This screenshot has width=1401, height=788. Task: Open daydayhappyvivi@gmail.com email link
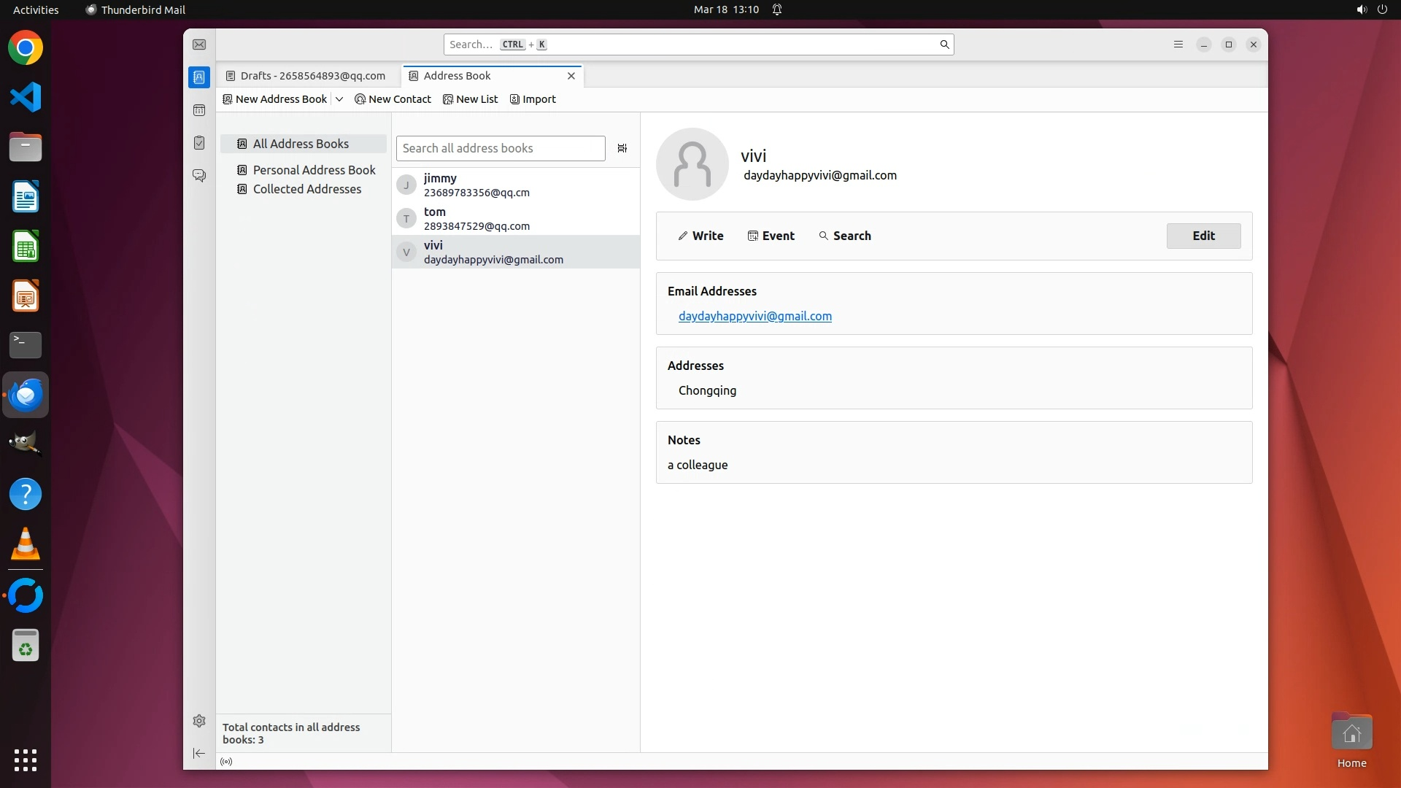[754, 316]
